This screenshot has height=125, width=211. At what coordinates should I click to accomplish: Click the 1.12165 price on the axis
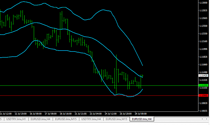203,41
